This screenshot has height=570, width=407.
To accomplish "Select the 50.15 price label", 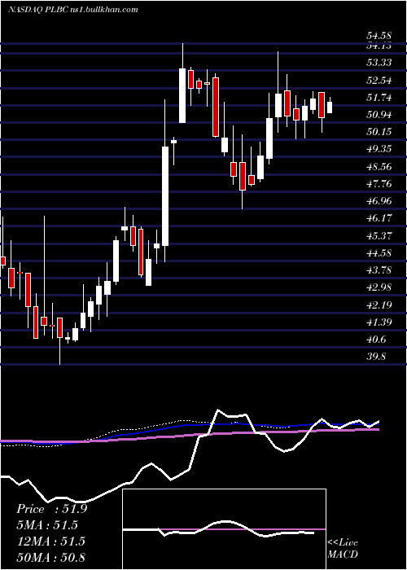I will [x=379, y=132].
